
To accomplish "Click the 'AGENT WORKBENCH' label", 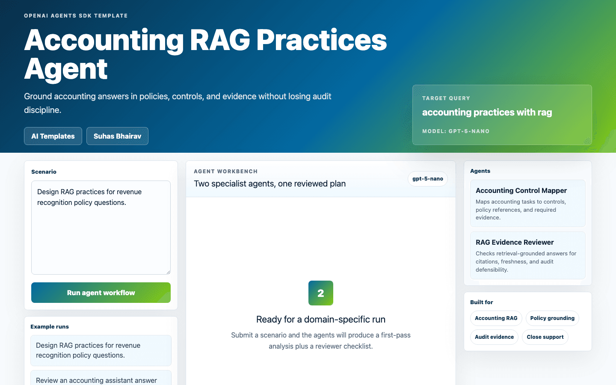I will pyautogui.click(x=226, y=172).
